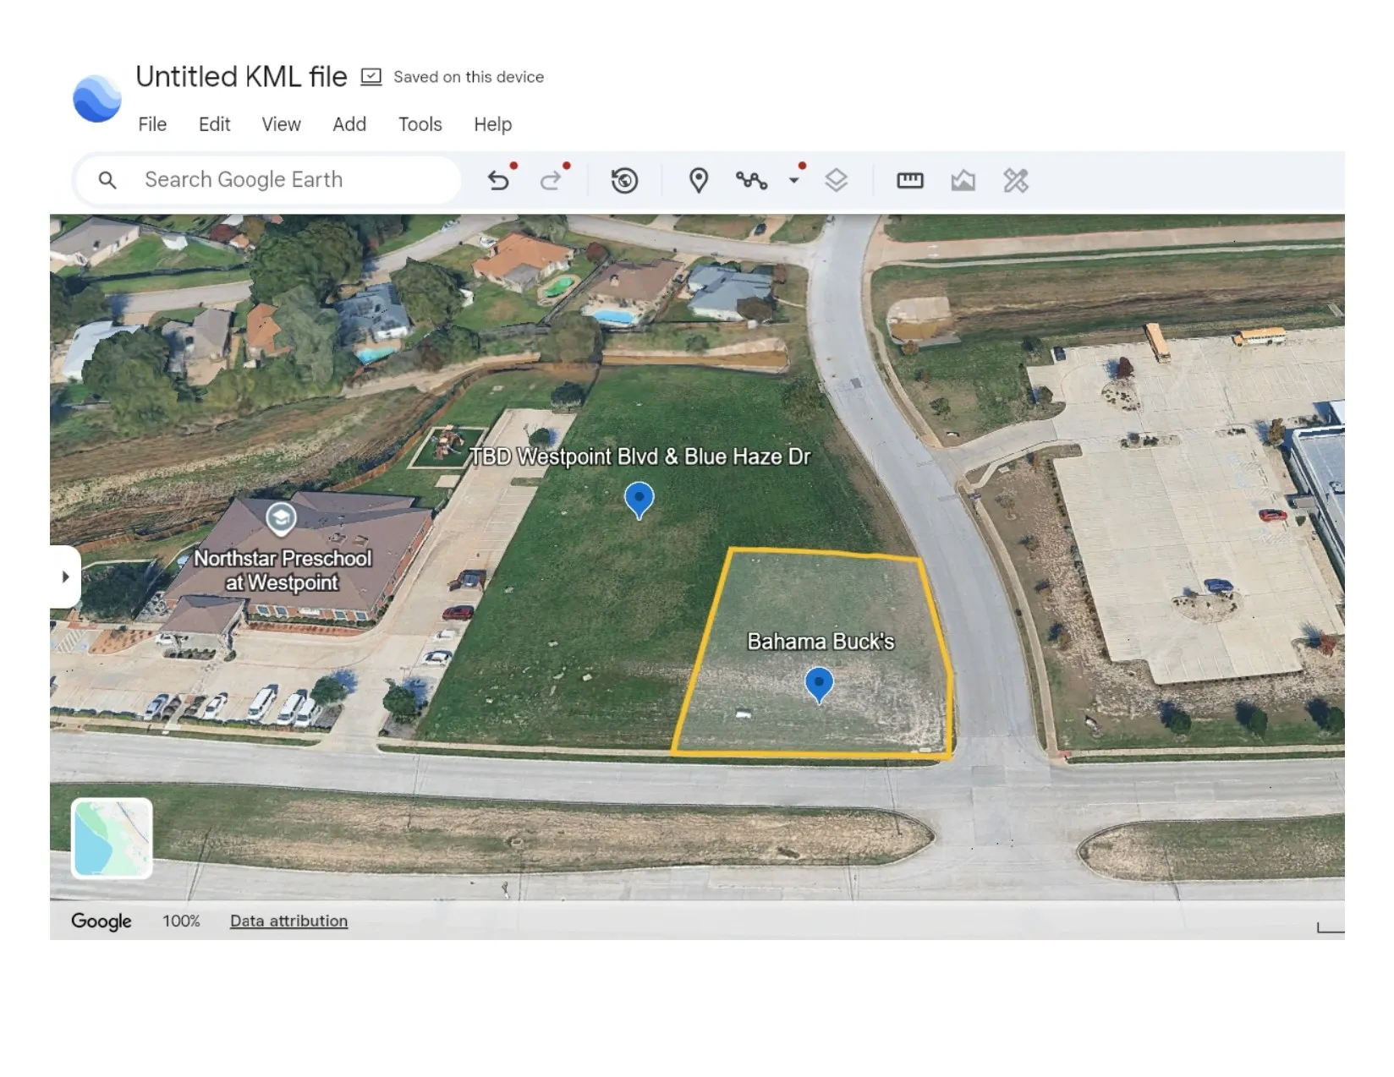The width and height of the screenshot is (1394, 1077).
Task: Open the Data attribution link
Action: (x=288, y=921)
